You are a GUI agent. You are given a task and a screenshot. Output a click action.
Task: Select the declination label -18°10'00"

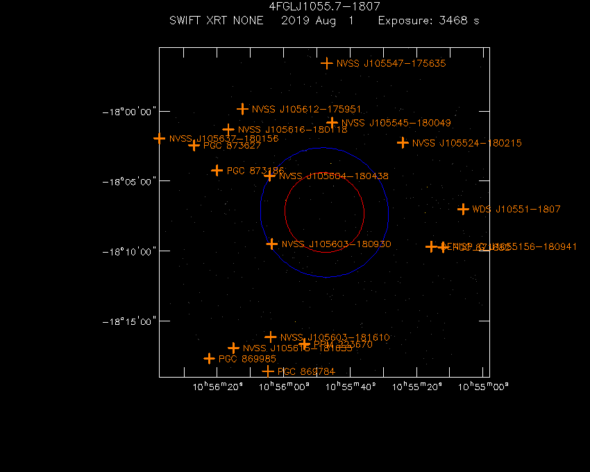129,251
